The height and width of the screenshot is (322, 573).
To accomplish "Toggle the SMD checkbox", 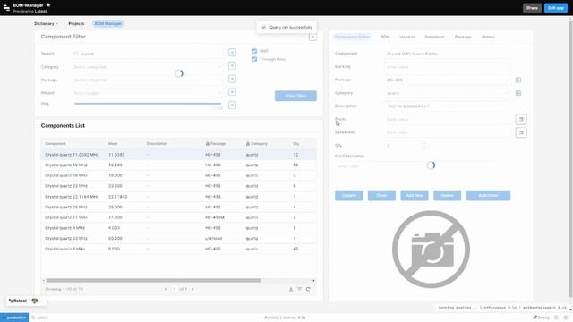I will point(254,51).
